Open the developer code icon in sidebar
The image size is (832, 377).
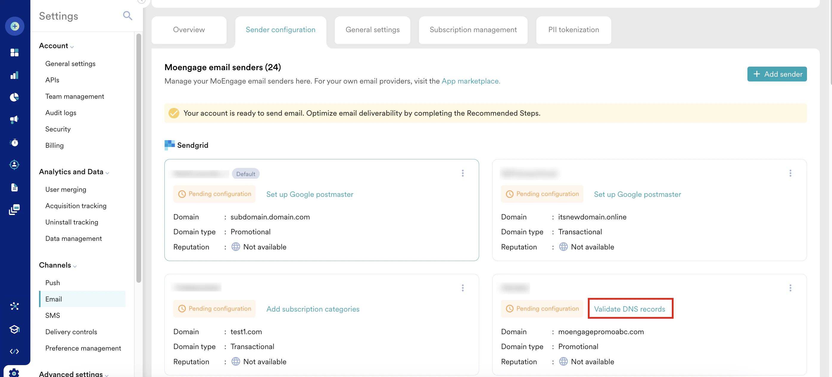click(x=15, y=351)
